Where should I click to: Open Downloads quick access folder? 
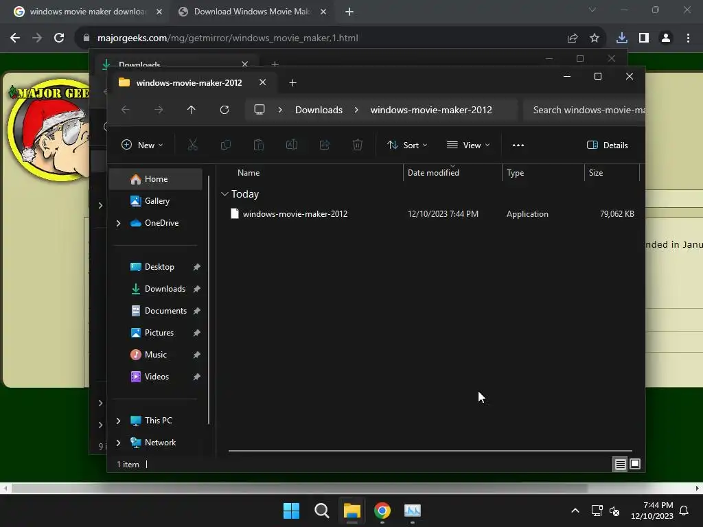pos(158,289)
